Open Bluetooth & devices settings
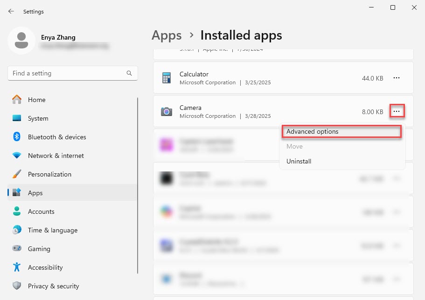This screenshot has height=300, width=425. tap(56, 137)
